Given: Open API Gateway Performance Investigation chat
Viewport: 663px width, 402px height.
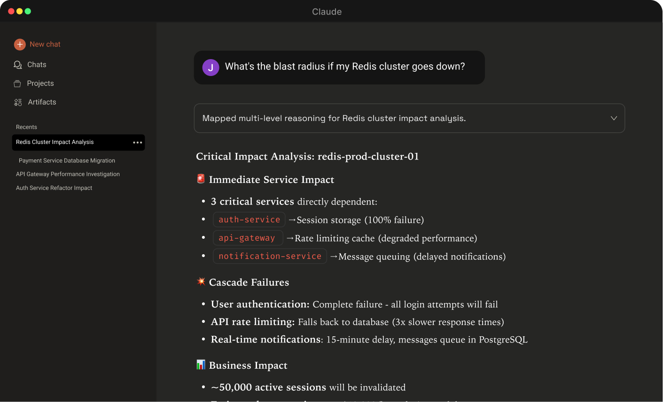Looking at the screenshot, I should pyautogui.click(x=68, y=174).
